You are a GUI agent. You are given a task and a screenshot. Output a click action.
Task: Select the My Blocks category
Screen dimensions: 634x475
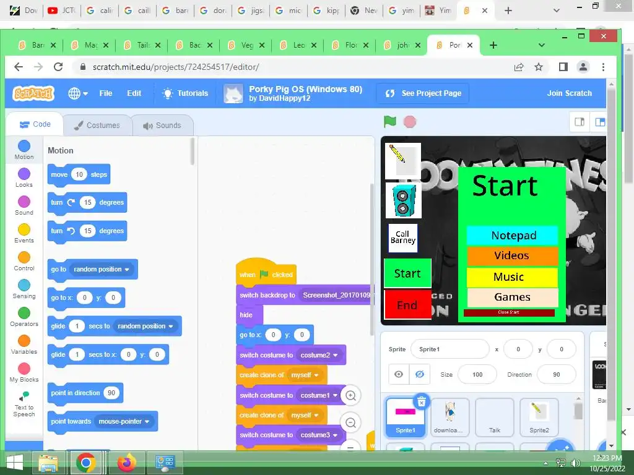pyautogui.click(x=24, y=373)
